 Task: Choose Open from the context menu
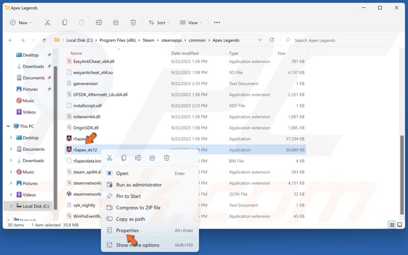(150, 173)
